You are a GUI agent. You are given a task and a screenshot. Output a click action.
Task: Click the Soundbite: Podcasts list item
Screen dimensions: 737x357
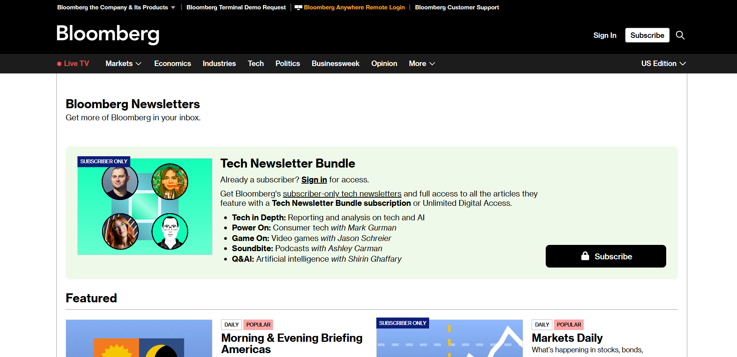tap(307, 248)
